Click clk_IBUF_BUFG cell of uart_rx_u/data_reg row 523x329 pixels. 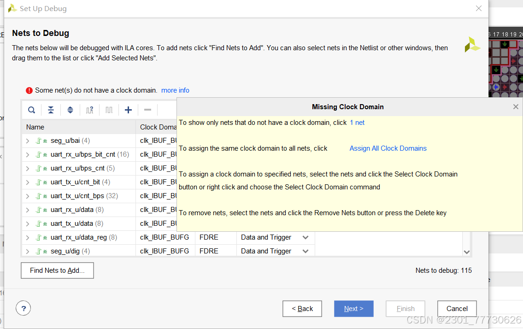click(x=165, y=237)
